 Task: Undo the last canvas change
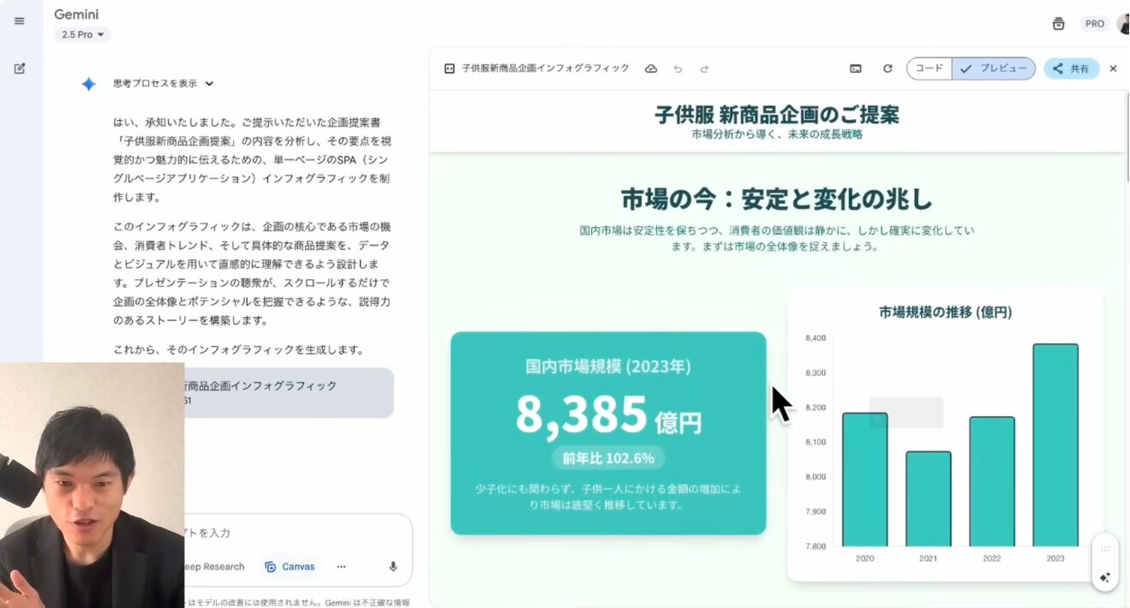pos(678,69)
